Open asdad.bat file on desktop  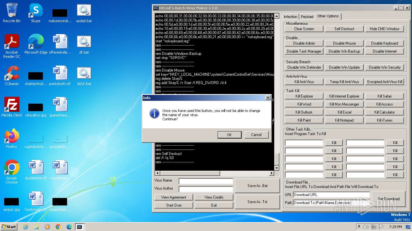pyautogui.click(x=84, y=13)
